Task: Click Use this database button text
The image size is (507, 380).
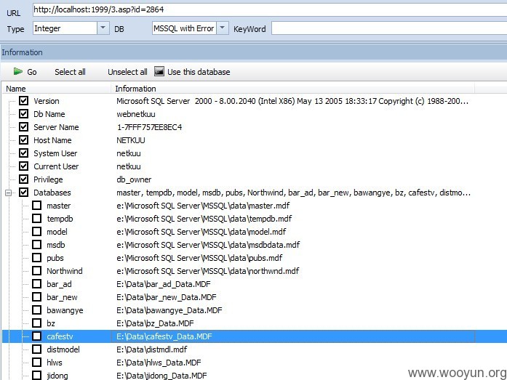Action: 199,72
